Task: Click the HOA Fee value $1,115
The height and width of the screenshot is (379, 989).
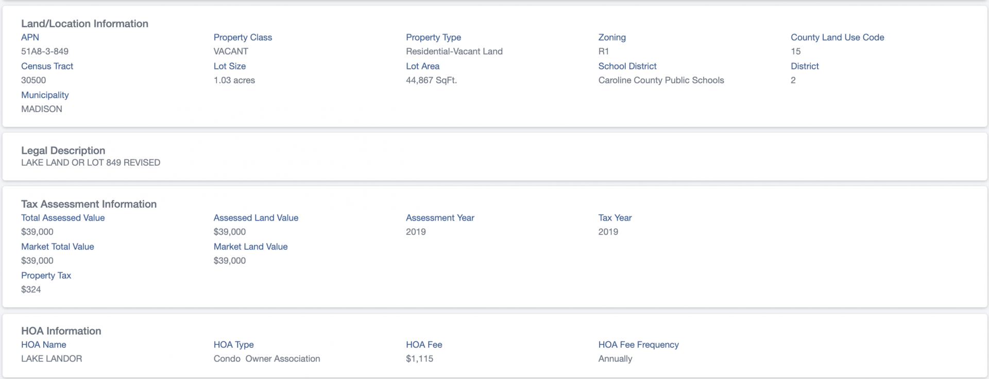Action: pyautogui.click(x=419, y=359)
